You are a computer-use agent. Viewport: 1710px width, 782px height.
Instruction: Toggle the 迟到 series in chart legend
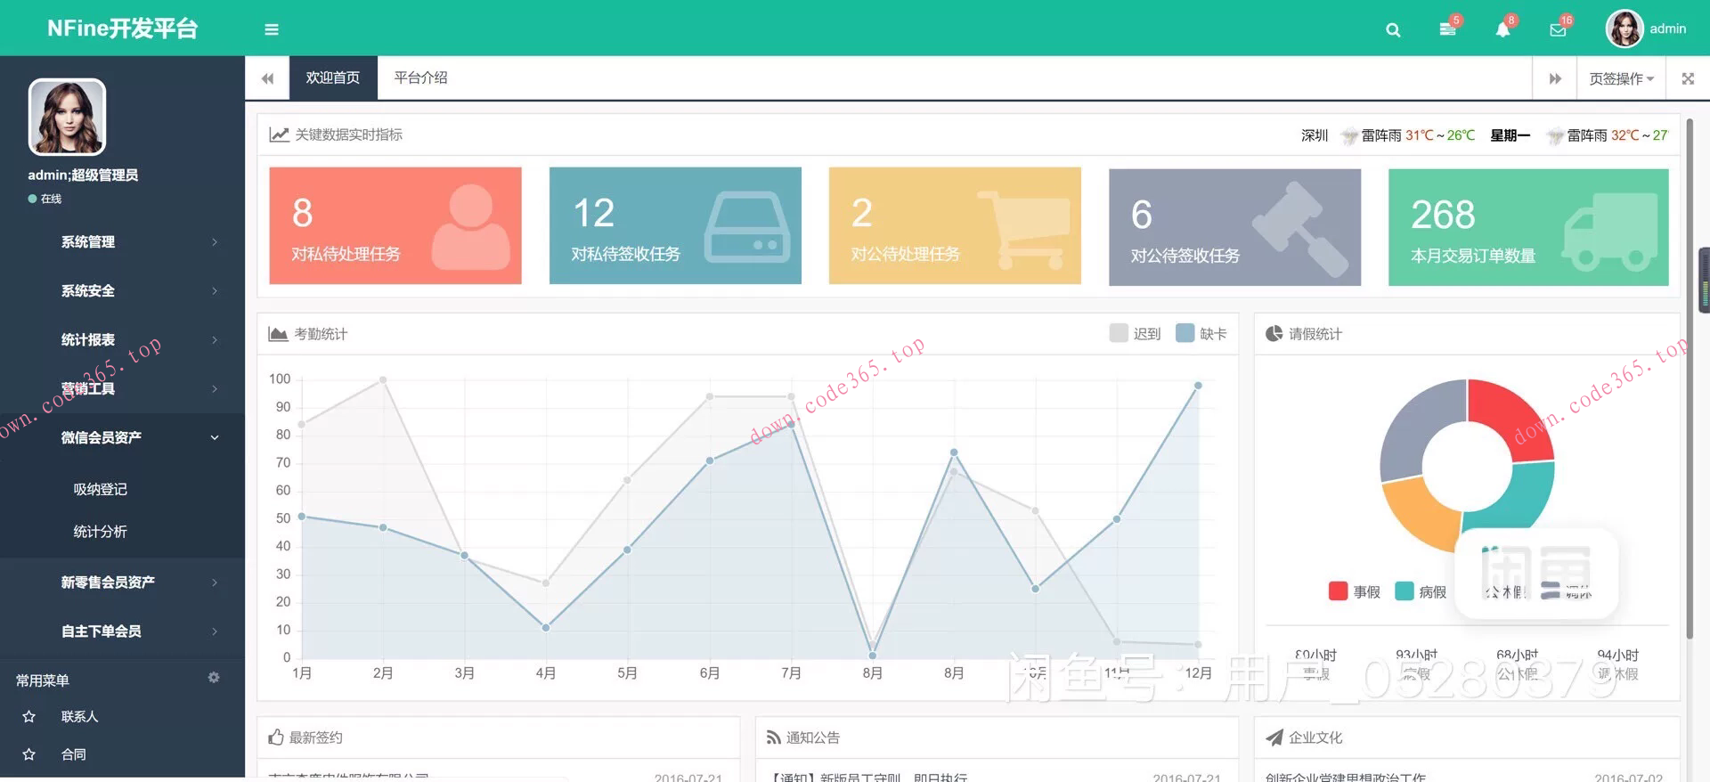[1136, 334]
